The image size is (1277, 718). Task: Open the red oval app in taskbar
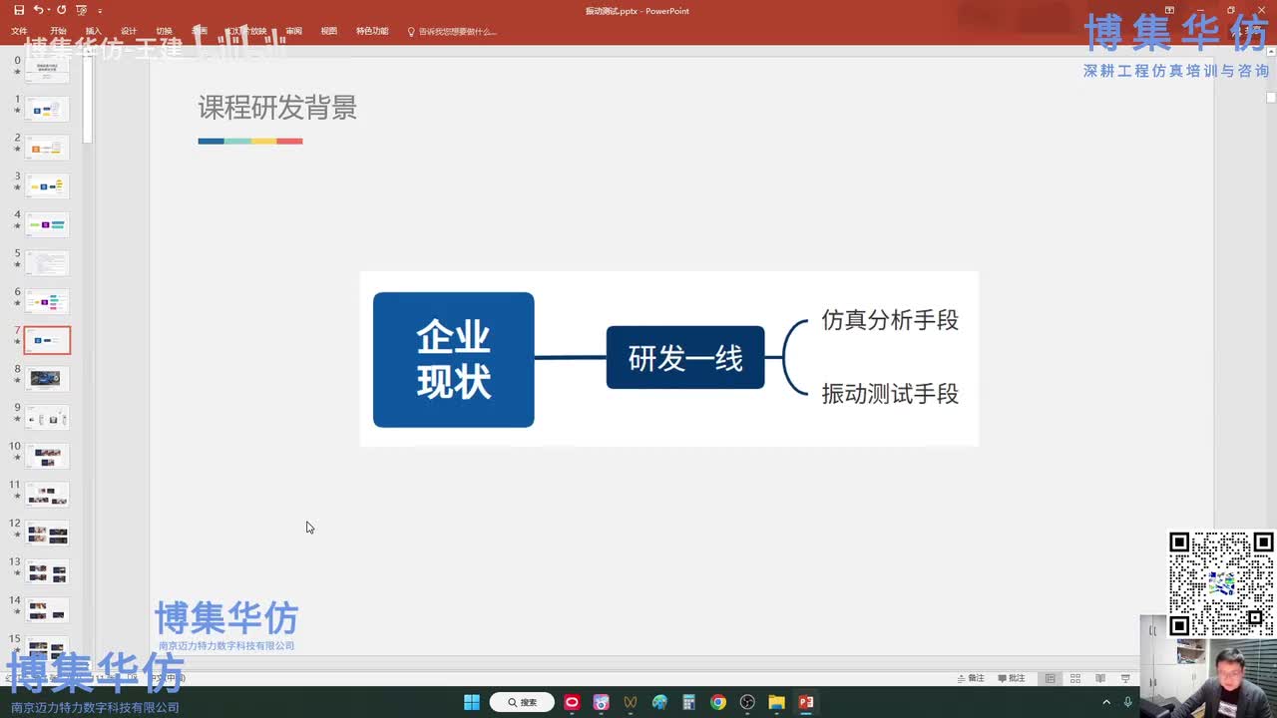pos(572,702)
